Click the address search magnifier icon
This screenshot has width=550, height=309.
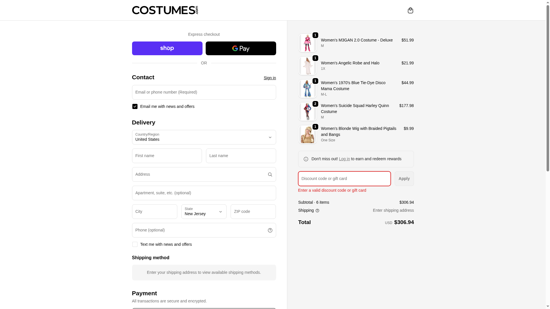tap(270, 175)
